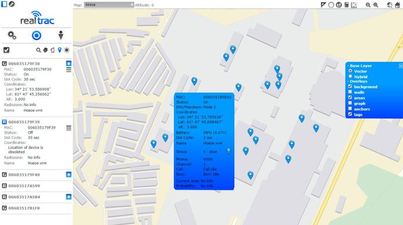Select the blue target tracking icon
The height and width of the screenshot is (225, 403).
36,35
